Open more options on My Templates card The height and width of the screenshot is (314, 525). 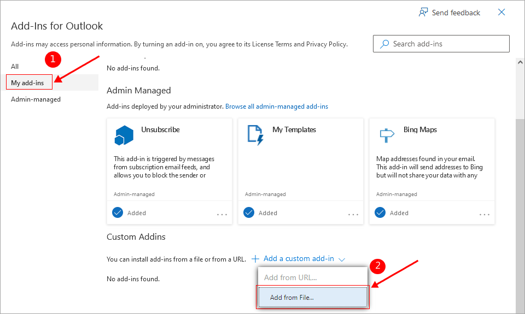pyautogui.click(x=353, y=215)
